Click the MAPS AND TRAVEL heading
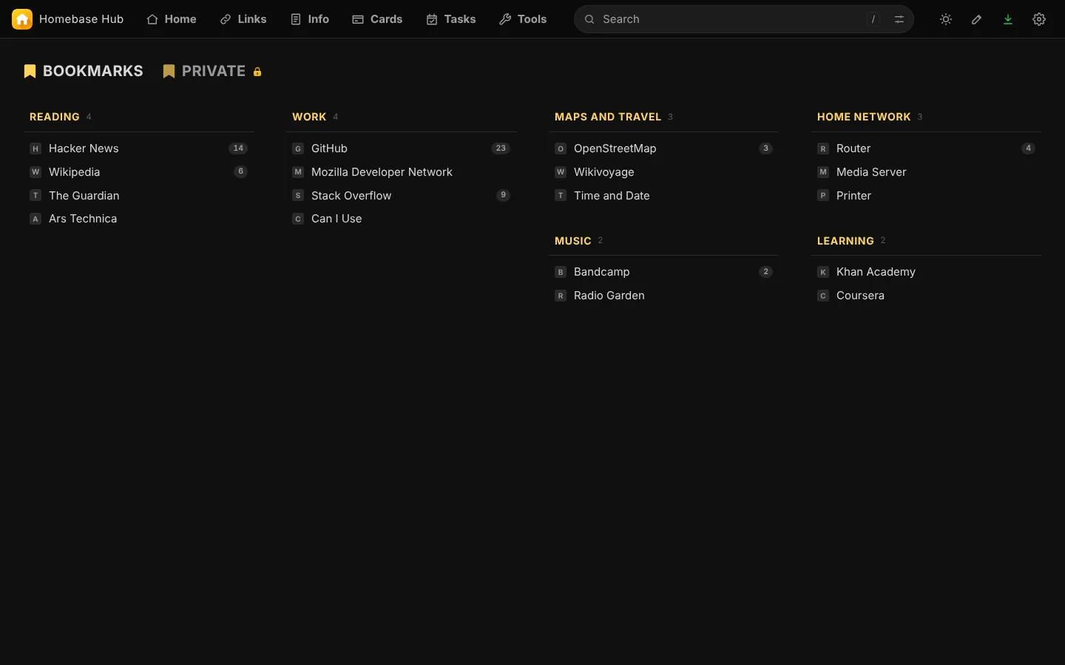The height and width of the screenshot is (665, 1065). (x=608, y=117)
